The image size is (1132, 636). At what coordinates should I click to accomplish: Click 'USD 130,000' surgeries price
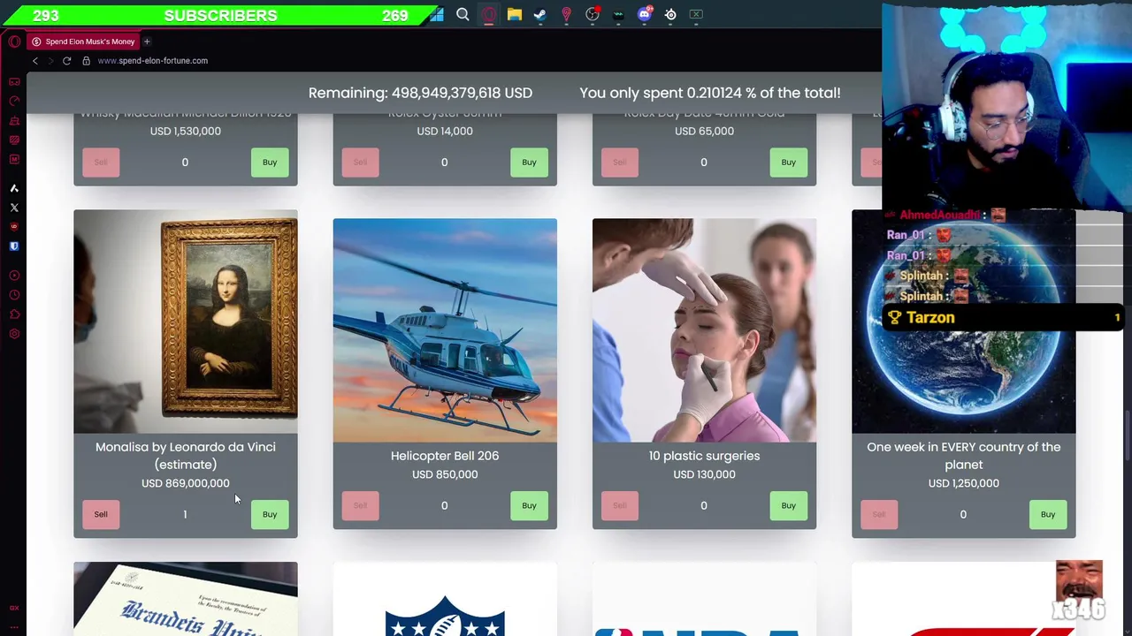pos(704,474)
